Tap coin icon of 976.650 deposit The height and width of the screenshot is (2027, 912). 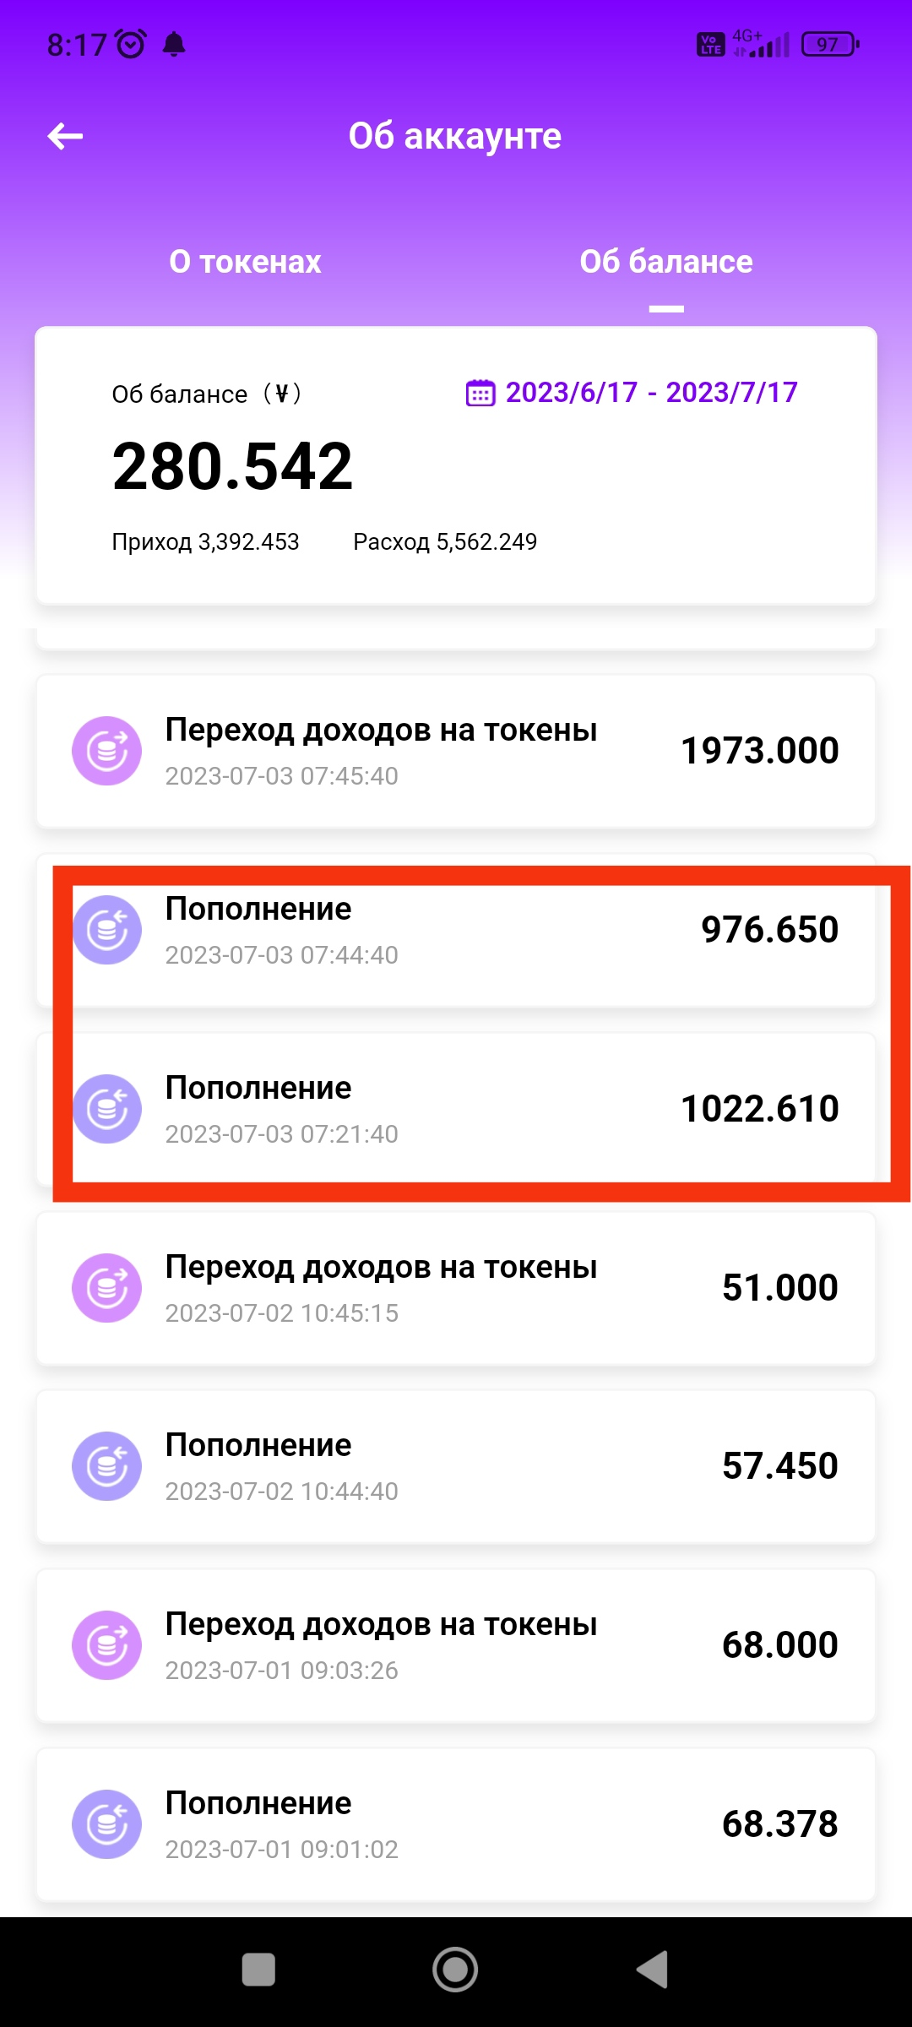click(106, 930)
